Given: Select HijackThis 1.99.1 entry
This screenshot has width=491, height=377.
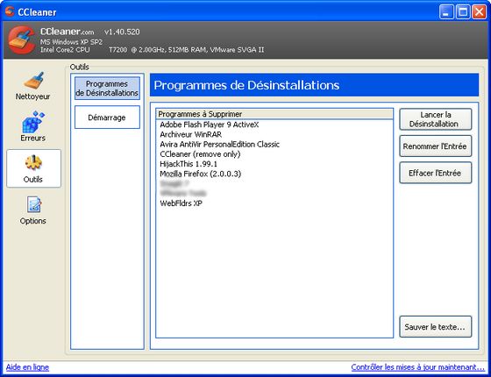Looking at the screenshot, I should 274,164.
